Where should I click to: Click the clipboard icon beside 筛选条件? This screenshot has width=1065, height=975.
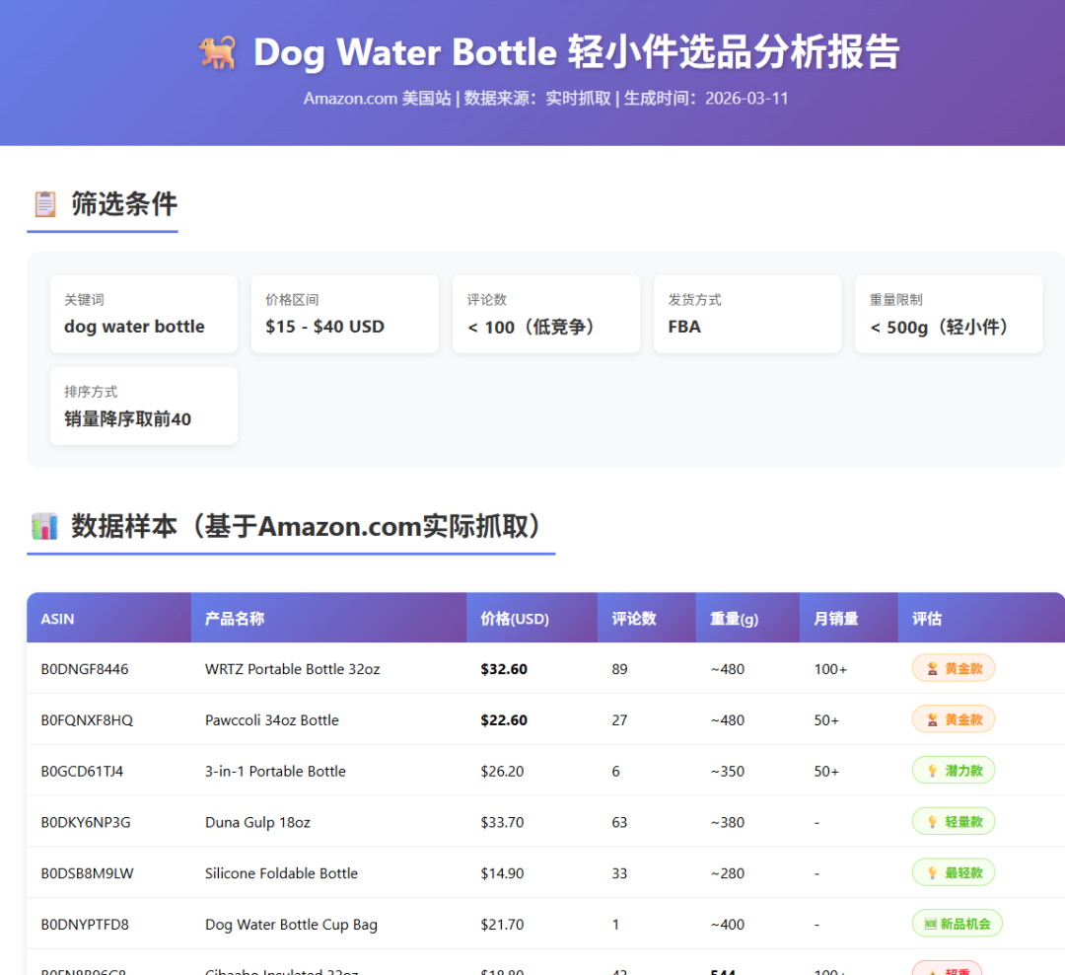tap(45, 204)
